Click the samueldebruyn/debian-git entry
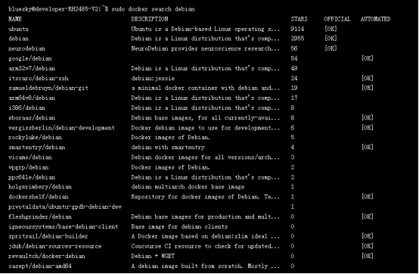 tap(48, 88)
